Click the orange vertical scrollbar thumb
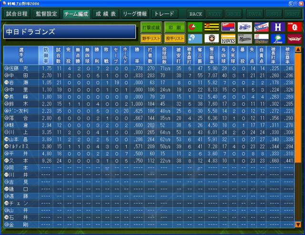Screen dimensions: 305x235 (x=298, y=108)
